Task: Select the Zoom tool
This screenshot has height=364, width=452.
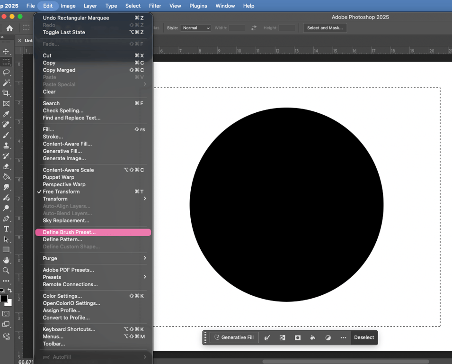Action: coord(6,271)
